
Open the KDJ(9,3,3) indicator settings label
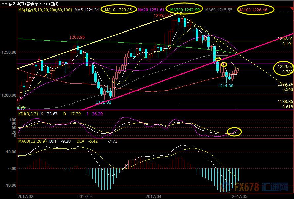tap(28, 114)
